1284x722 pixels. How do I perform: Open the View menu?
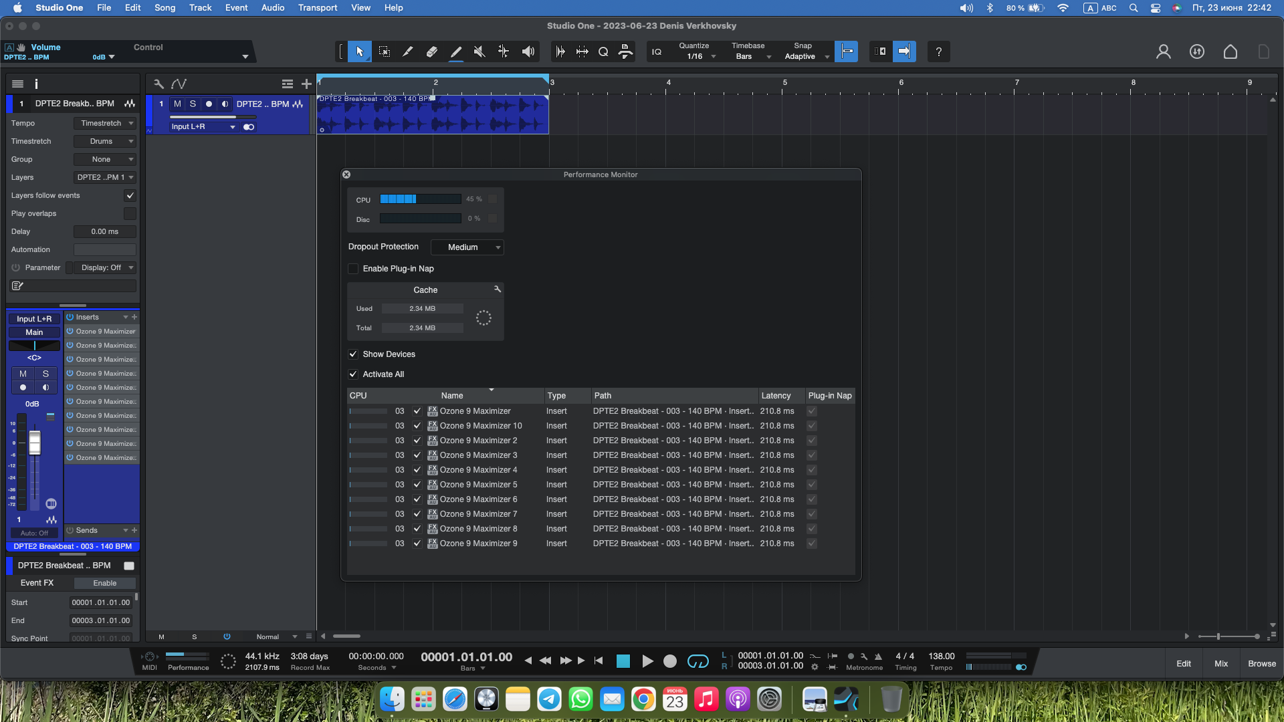coord(360,7)
